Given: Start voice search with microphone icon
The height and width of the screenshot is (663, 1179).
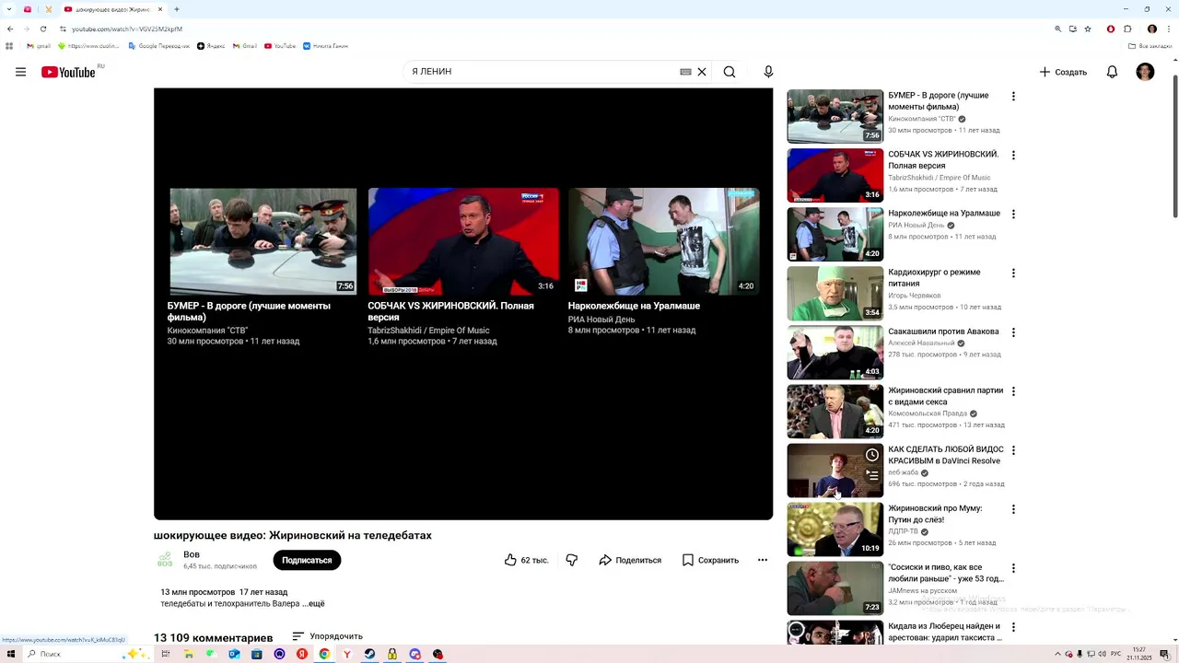Looking at the screenshot, I should 768,72.
